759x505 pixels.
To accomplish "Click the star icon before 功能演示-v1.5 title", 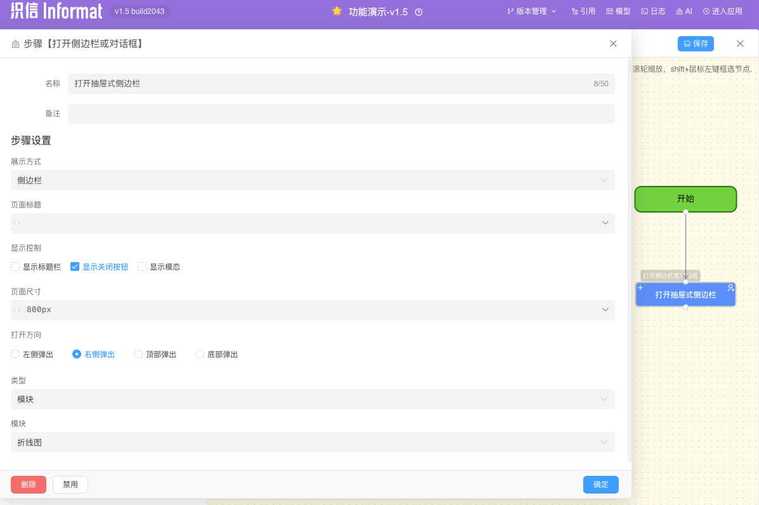I will coord(336,11).
